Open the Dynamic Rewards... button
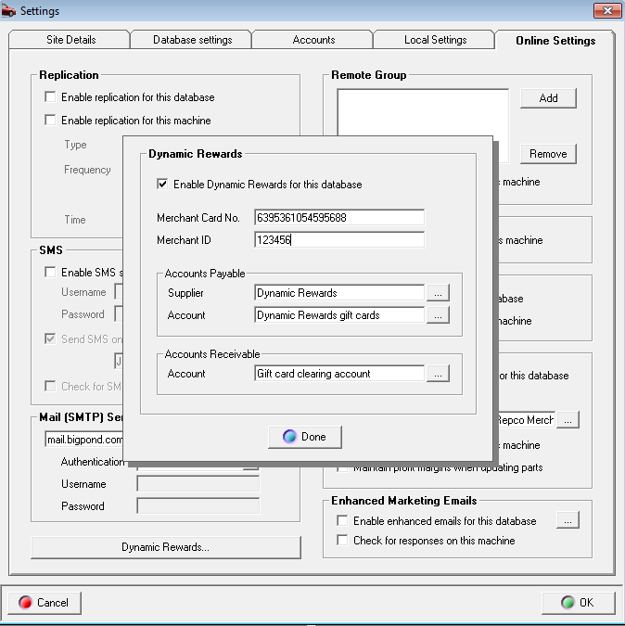Viewport: 625px width, 626px height. click(166, 547)
